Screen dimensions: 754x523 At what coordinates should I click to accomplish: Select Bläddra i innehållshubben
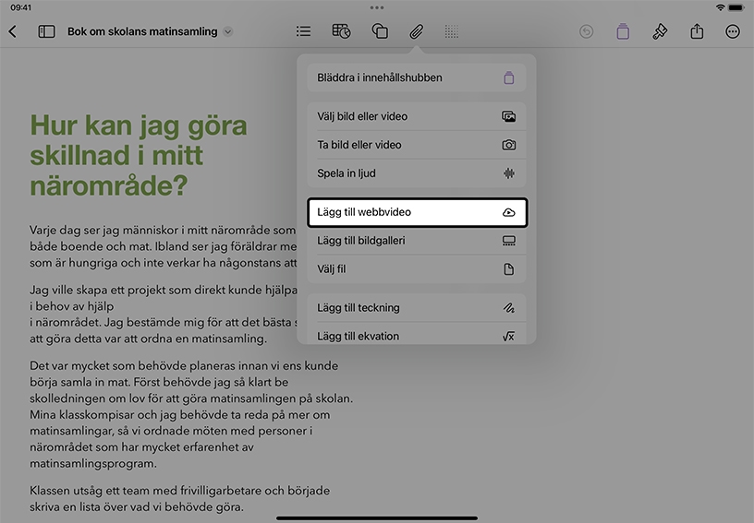(417, 77)
